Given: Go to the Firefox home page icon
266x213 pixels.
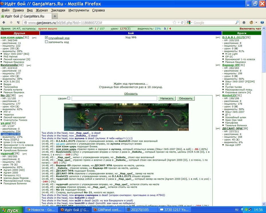Looking at the screenshot, I should (244, 22).
